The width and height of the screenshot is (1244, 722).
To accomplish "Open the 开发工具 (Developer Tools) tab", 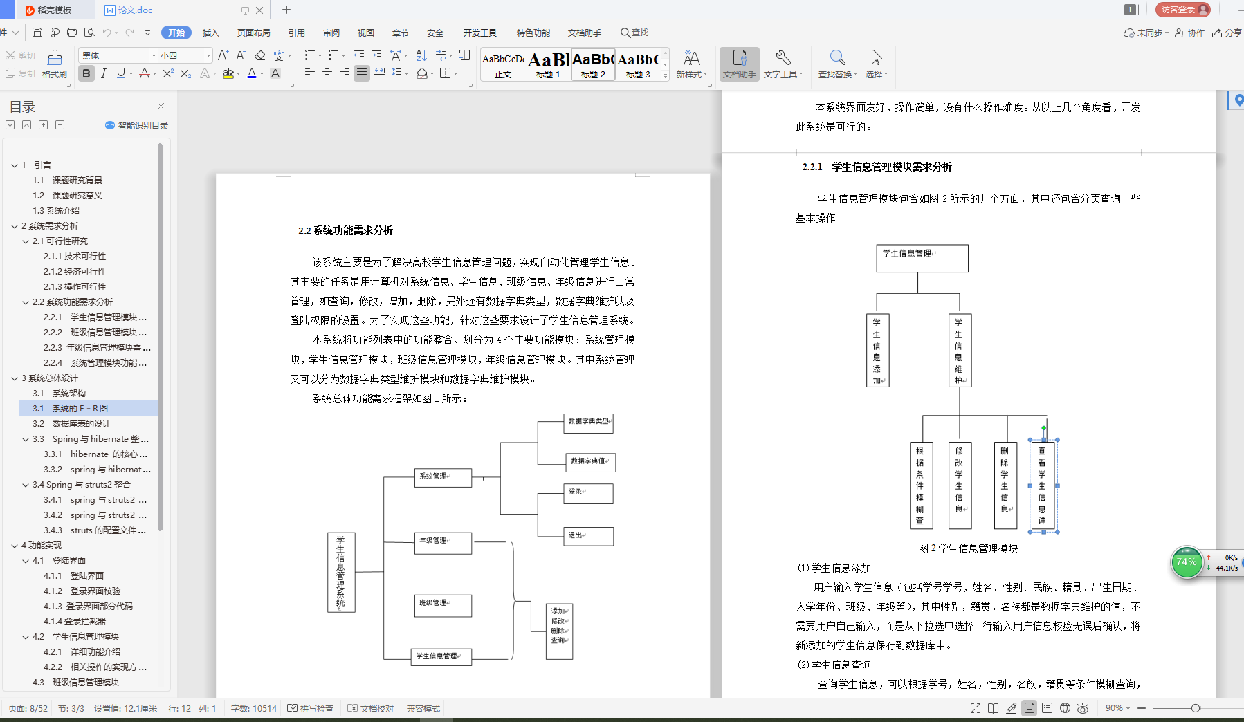I will point(480,33).
